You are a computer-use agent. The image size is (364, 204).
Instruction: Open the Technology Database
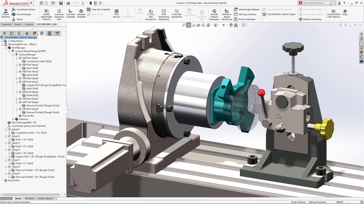tap(247, 9)
